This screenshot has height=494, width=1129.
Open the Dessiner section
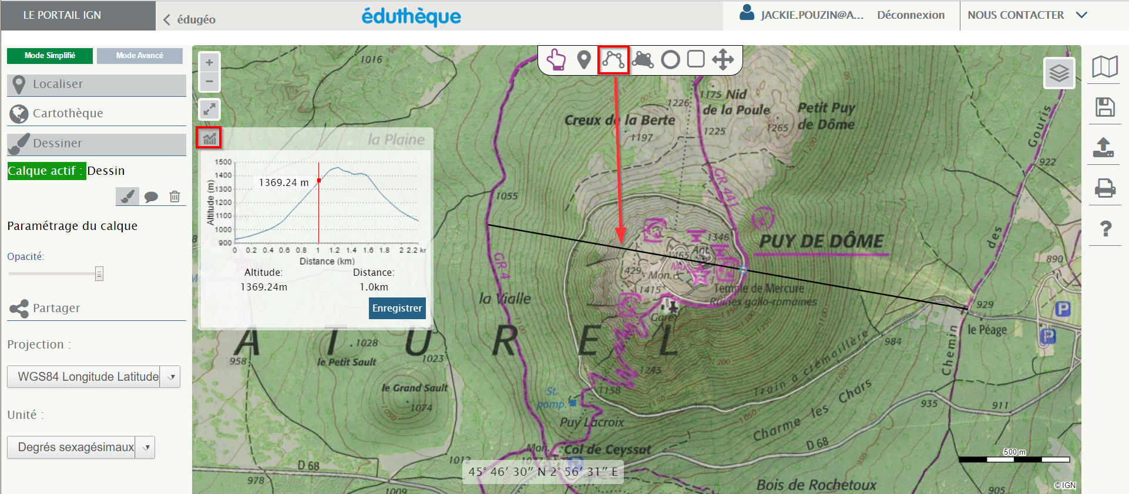pyautogui.click(x=96, y=144)
